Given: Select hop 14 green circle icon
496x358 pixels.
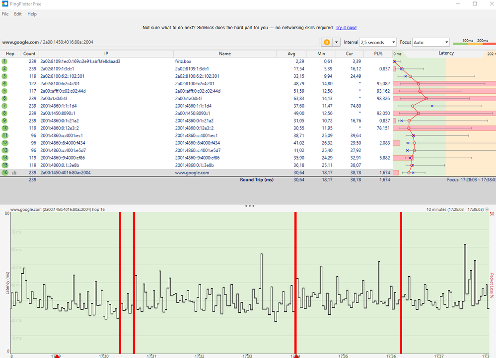Looking at the screenshot, I should 4,158.
